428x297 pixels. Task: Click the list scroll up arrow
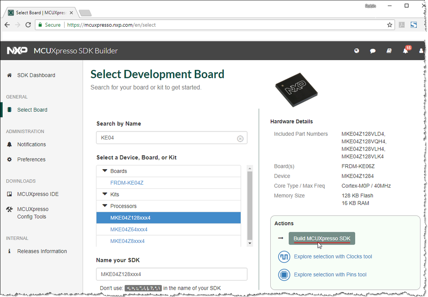(249, 168)
